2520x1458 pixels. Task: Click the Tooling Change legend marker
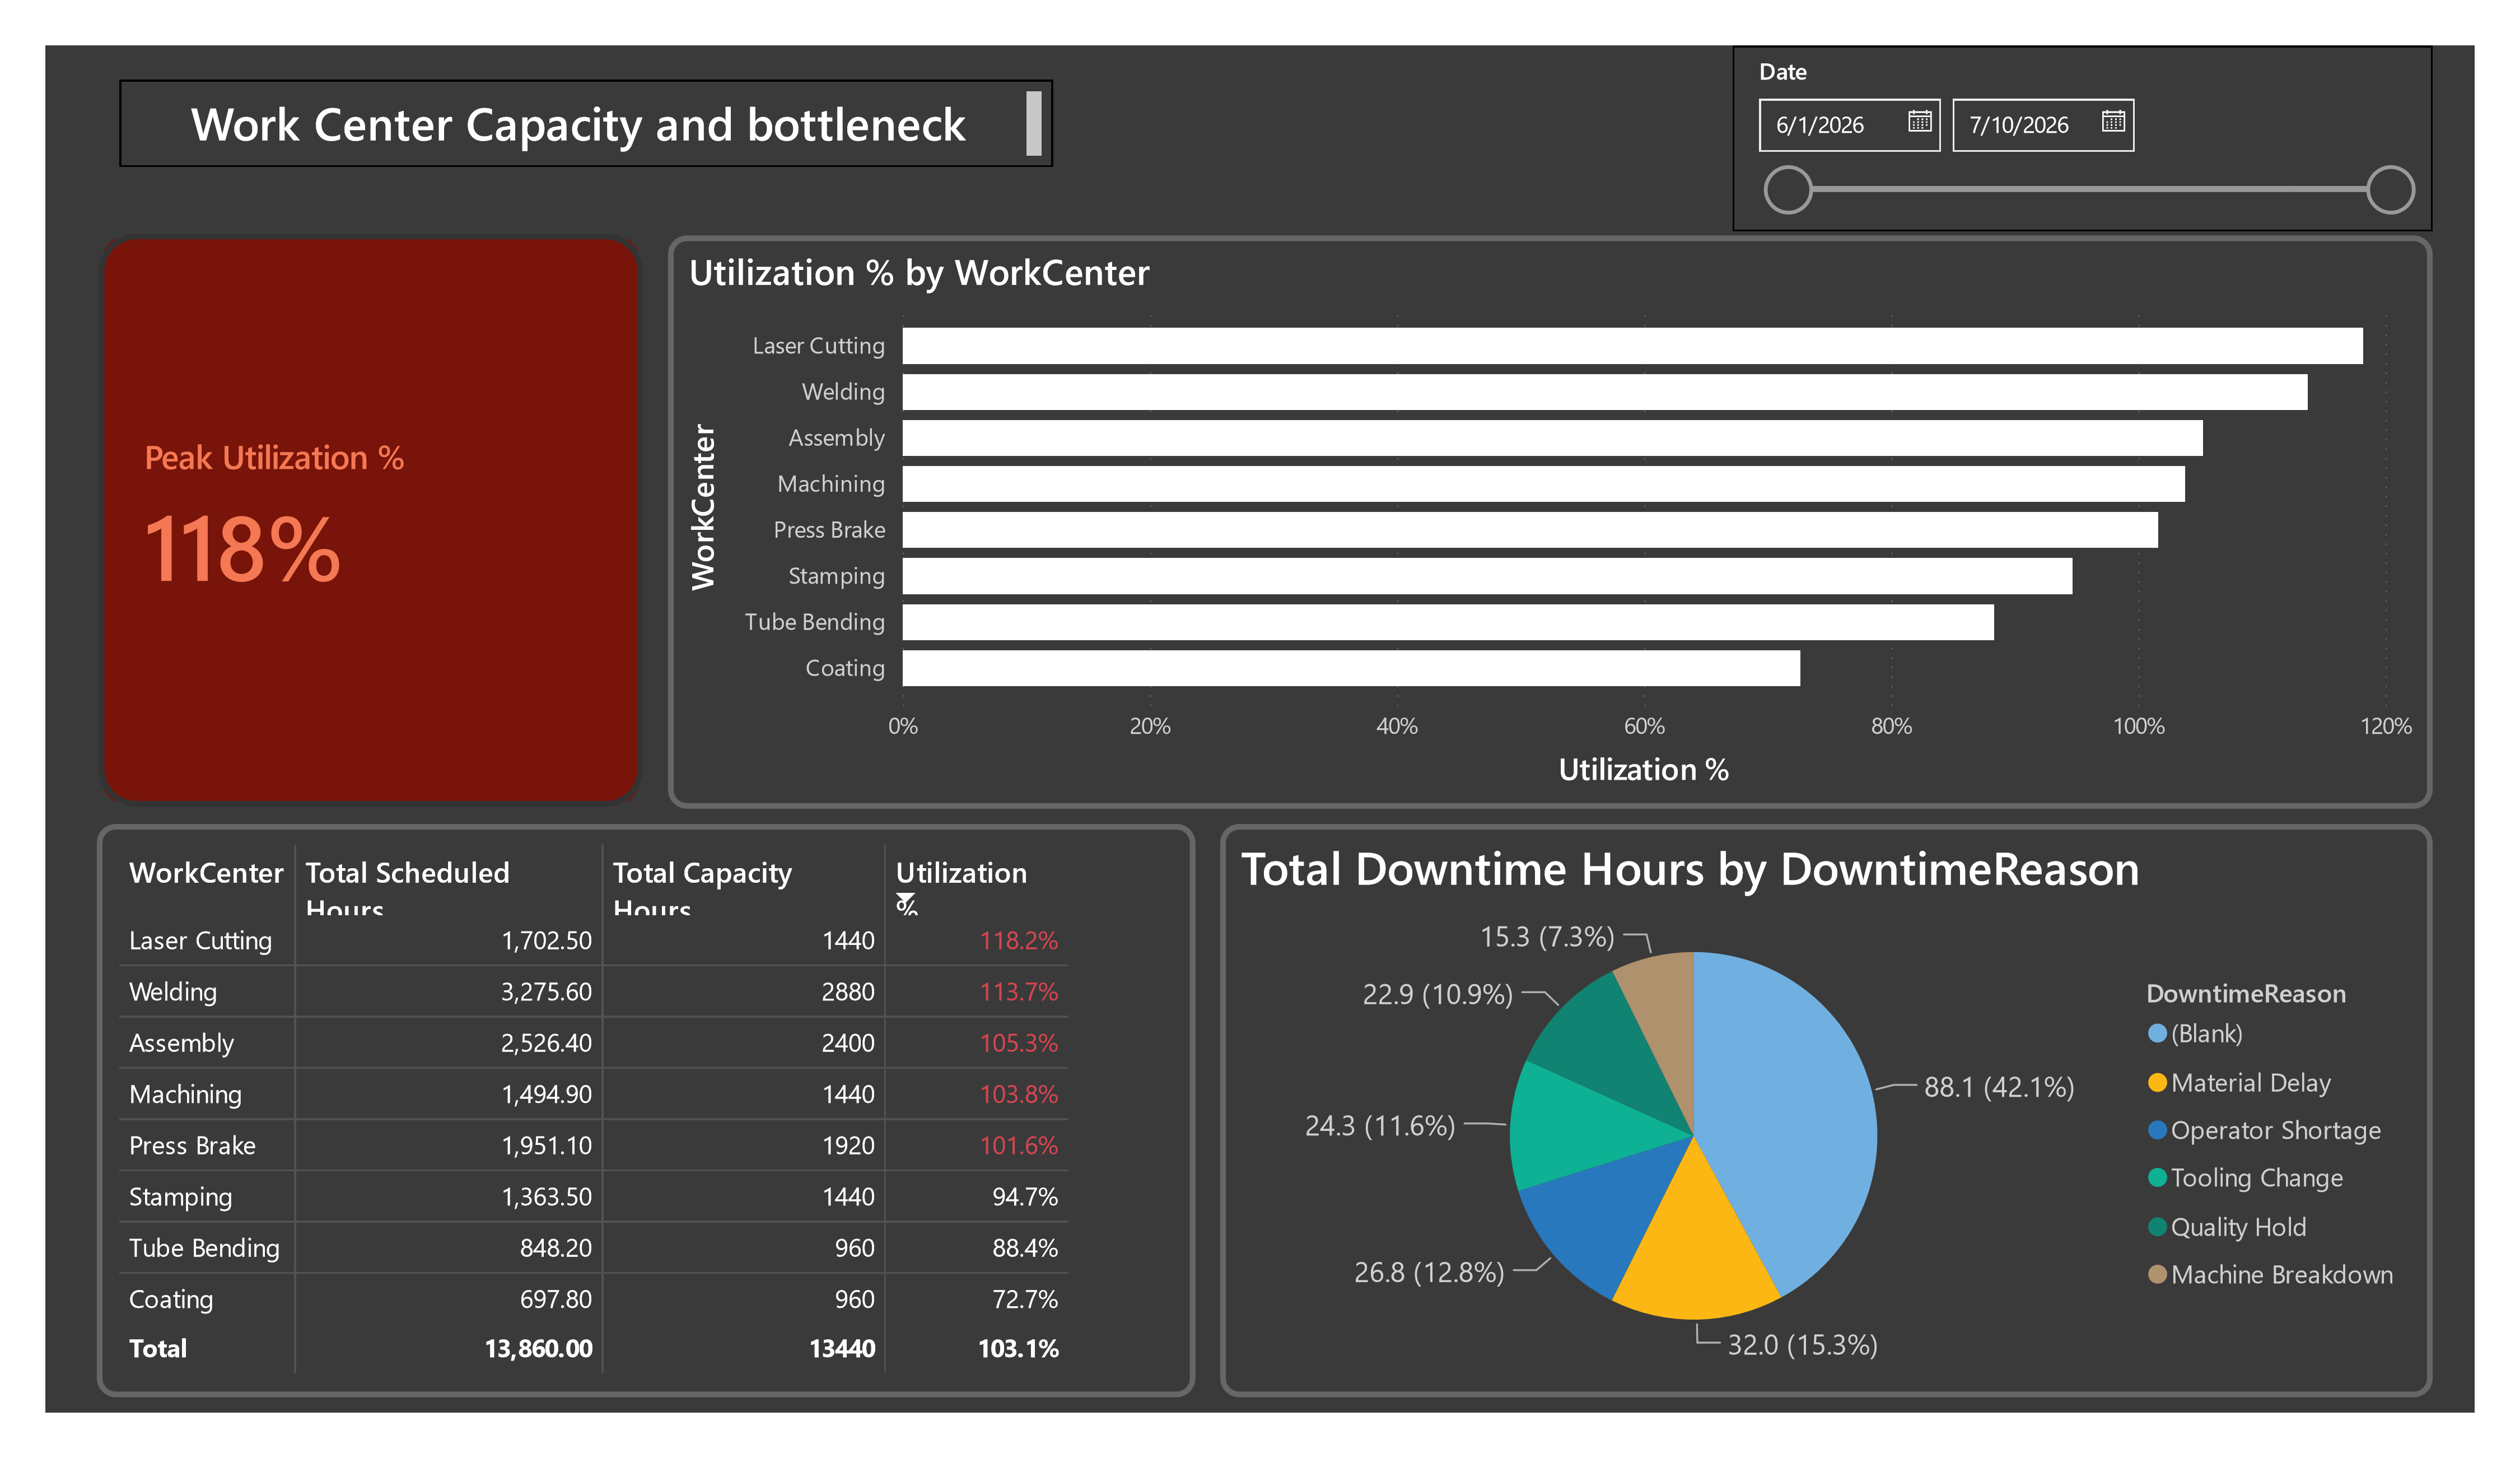pos(2157,1177)
